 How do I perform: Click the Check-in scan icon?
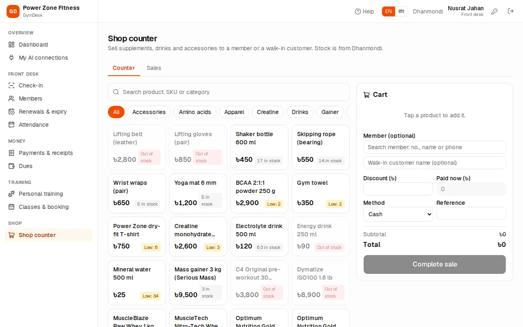(x=11, y=85)
